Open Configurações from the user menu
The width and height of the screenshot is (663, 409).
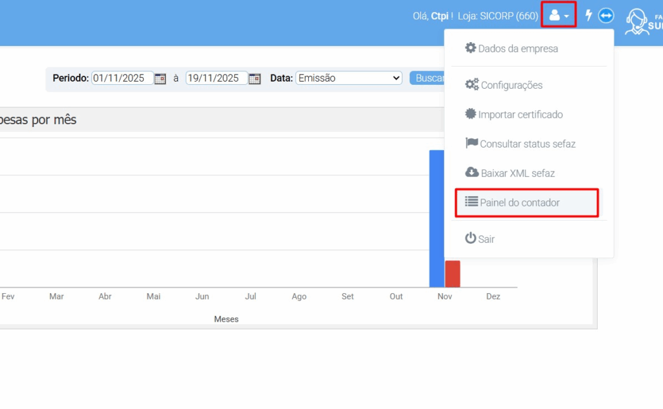coord(511,85)
